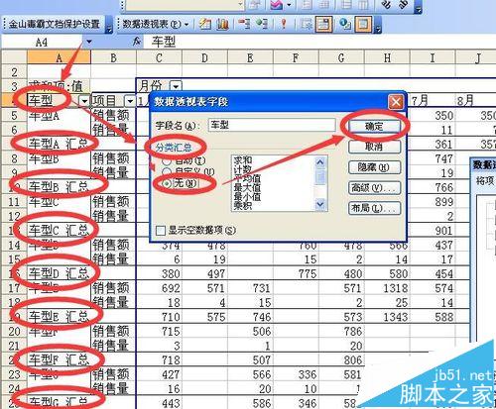Click the 确定 button
The image size is (496, 409).
click(374, 126)
